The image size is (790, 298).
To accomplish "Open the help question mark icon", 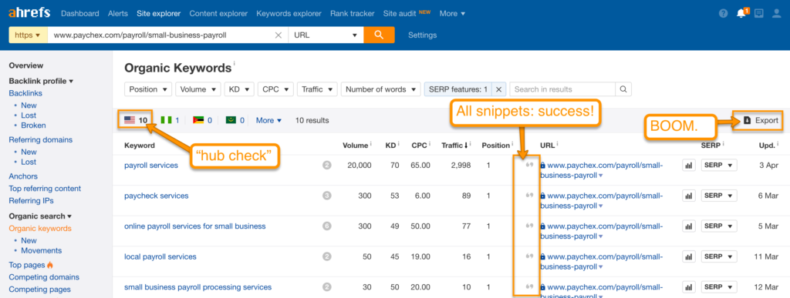I will click(724, 14).
